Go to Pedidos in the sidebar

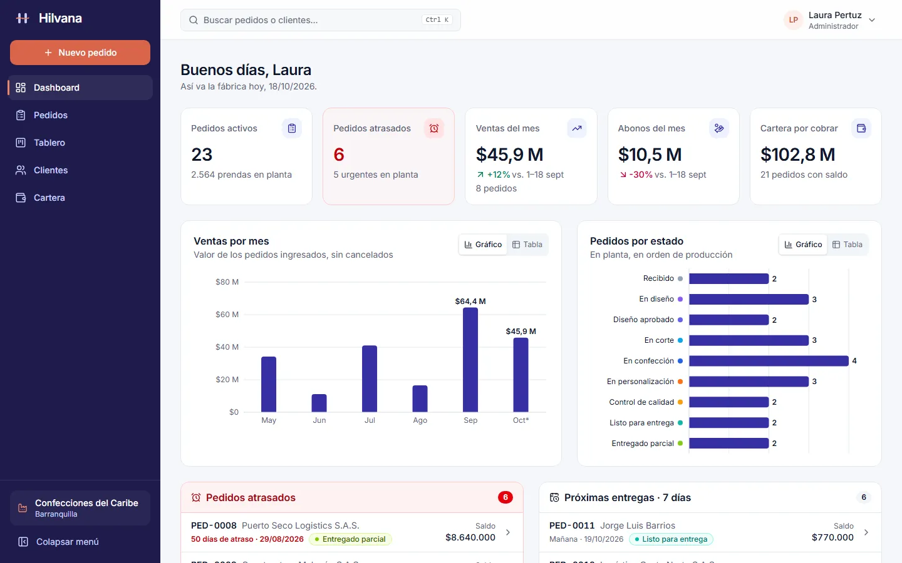pos(80,115)
